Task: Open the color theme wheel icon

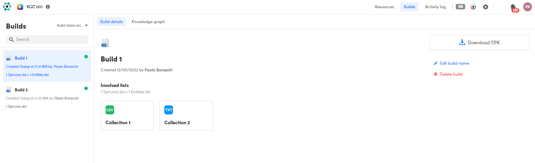Action: (473, 7)
